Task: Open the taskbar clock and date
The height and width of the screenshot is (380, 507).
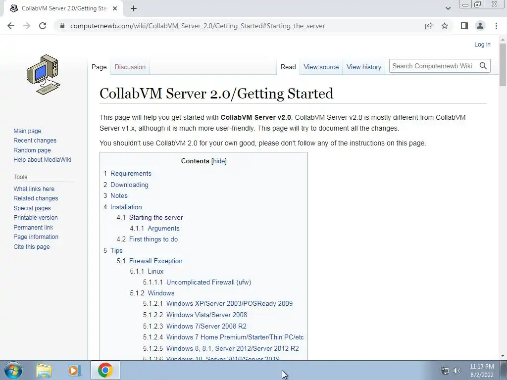Action: point(482,371)
